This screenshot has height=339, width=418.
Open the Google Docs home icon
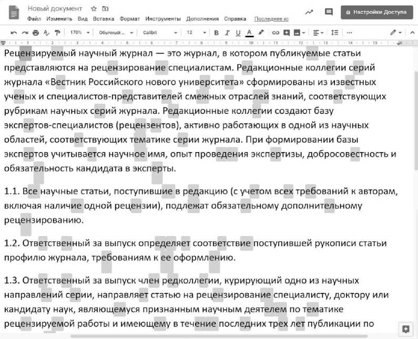(14, 13)
